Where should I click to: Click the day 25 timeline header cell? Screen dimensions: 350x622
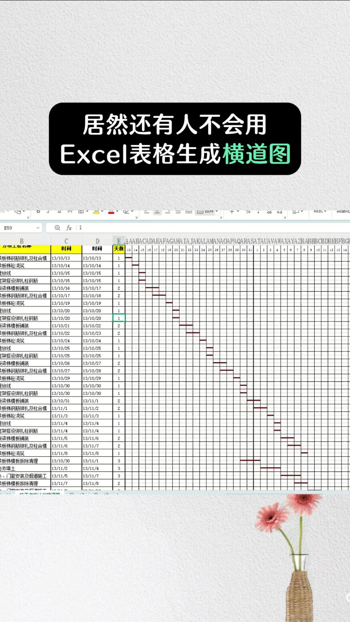point(210,250)
